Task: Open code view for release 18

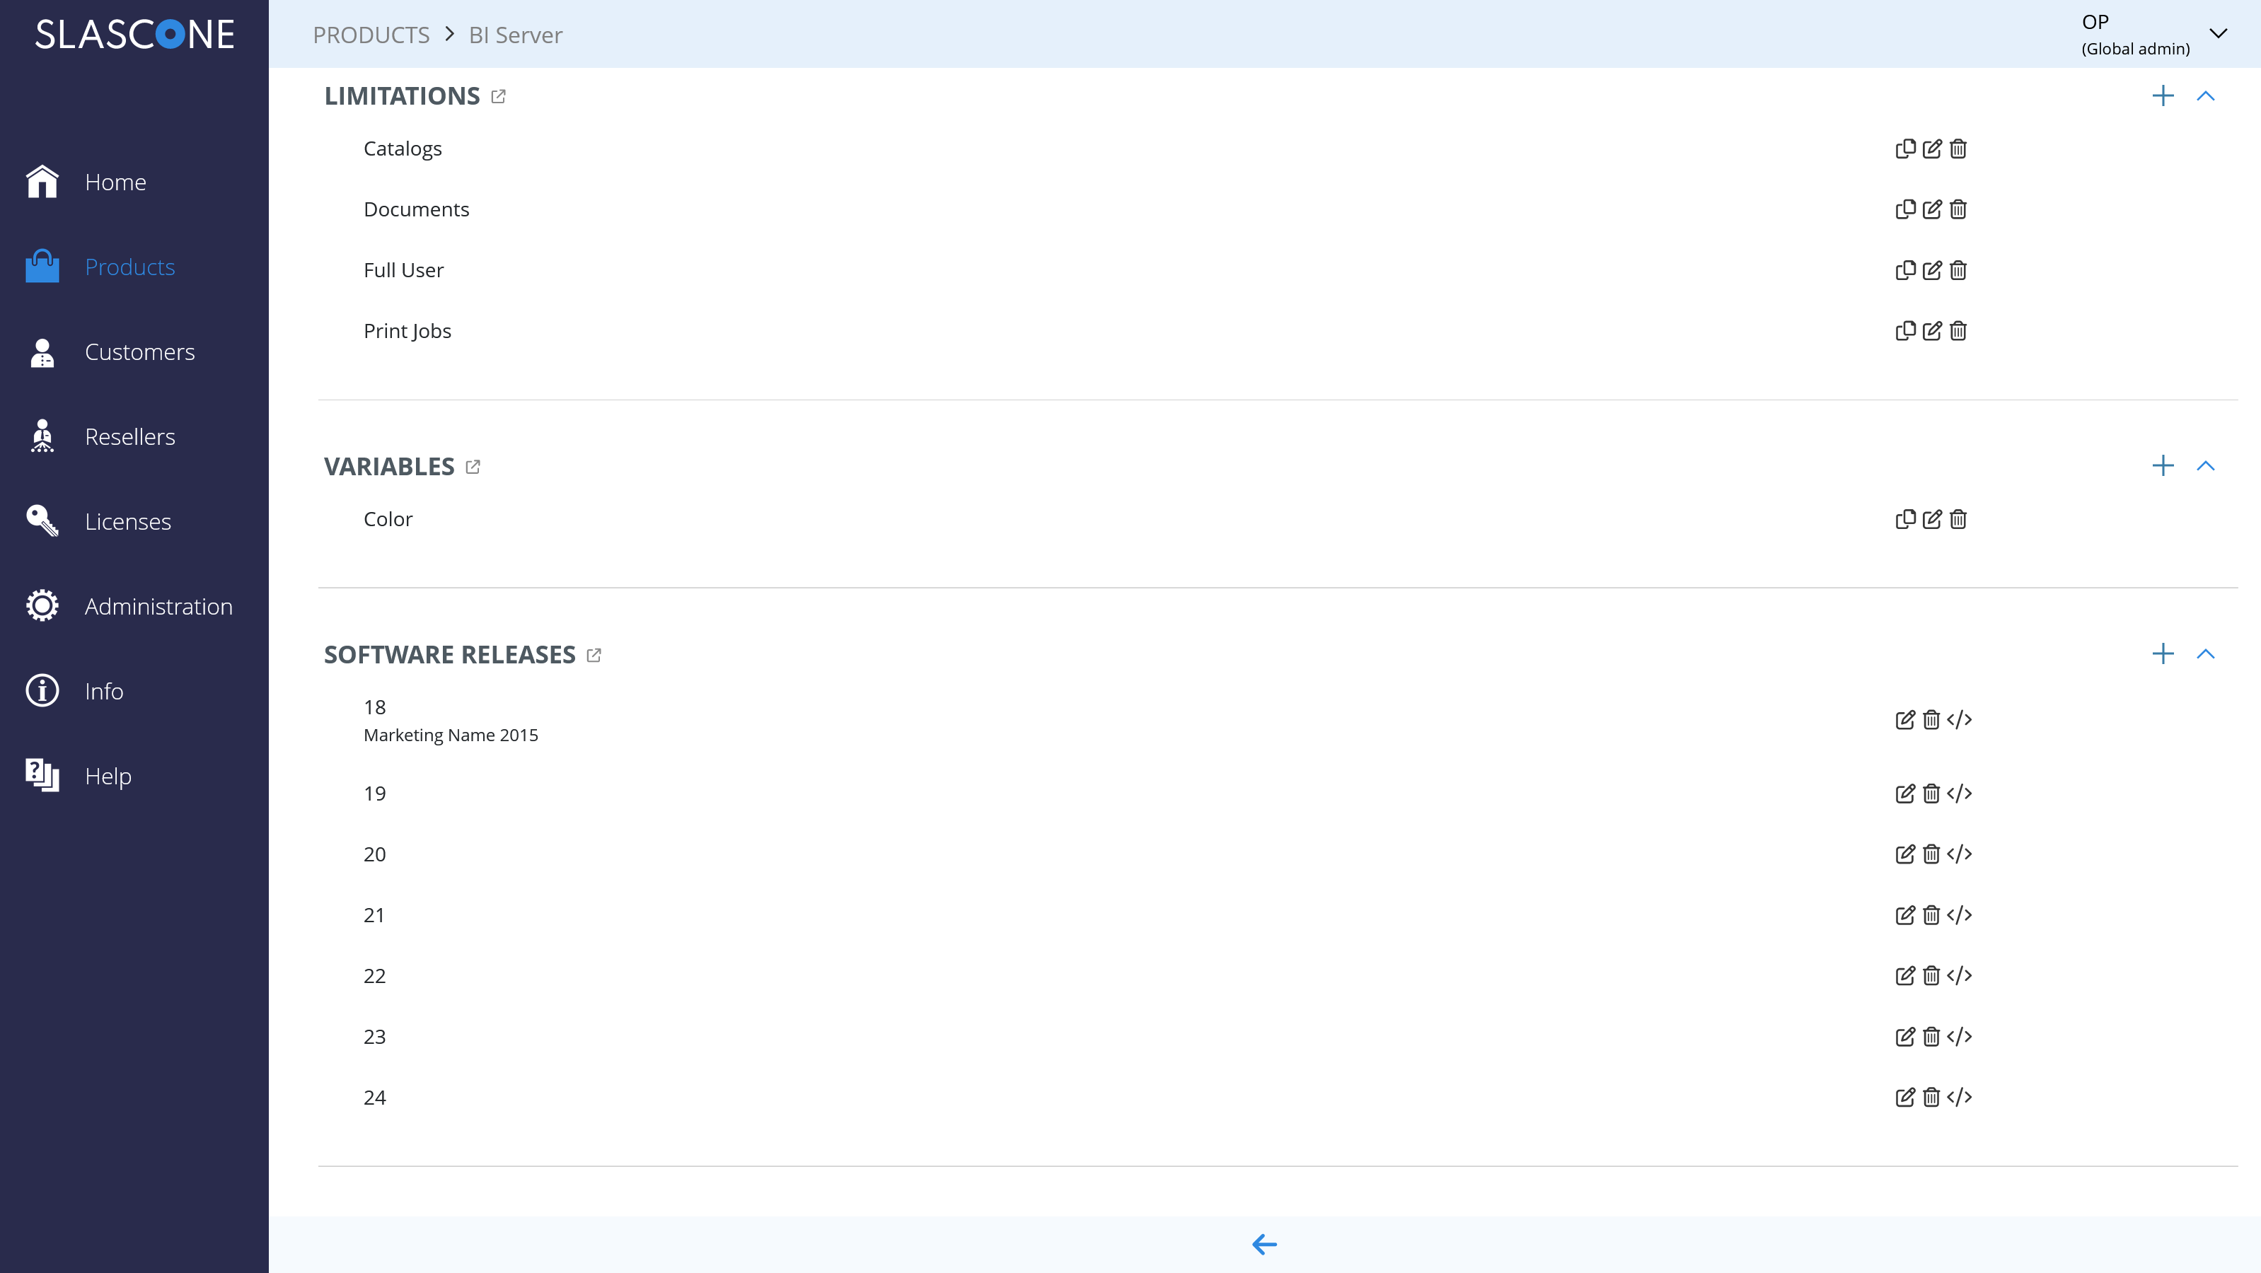Action: 1959,720
